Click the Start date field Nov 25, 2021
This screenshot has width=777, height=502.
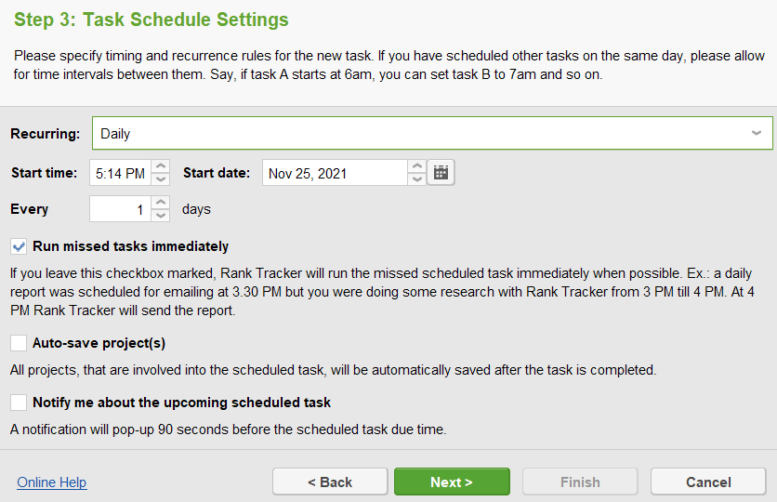(x=335, y=173)
